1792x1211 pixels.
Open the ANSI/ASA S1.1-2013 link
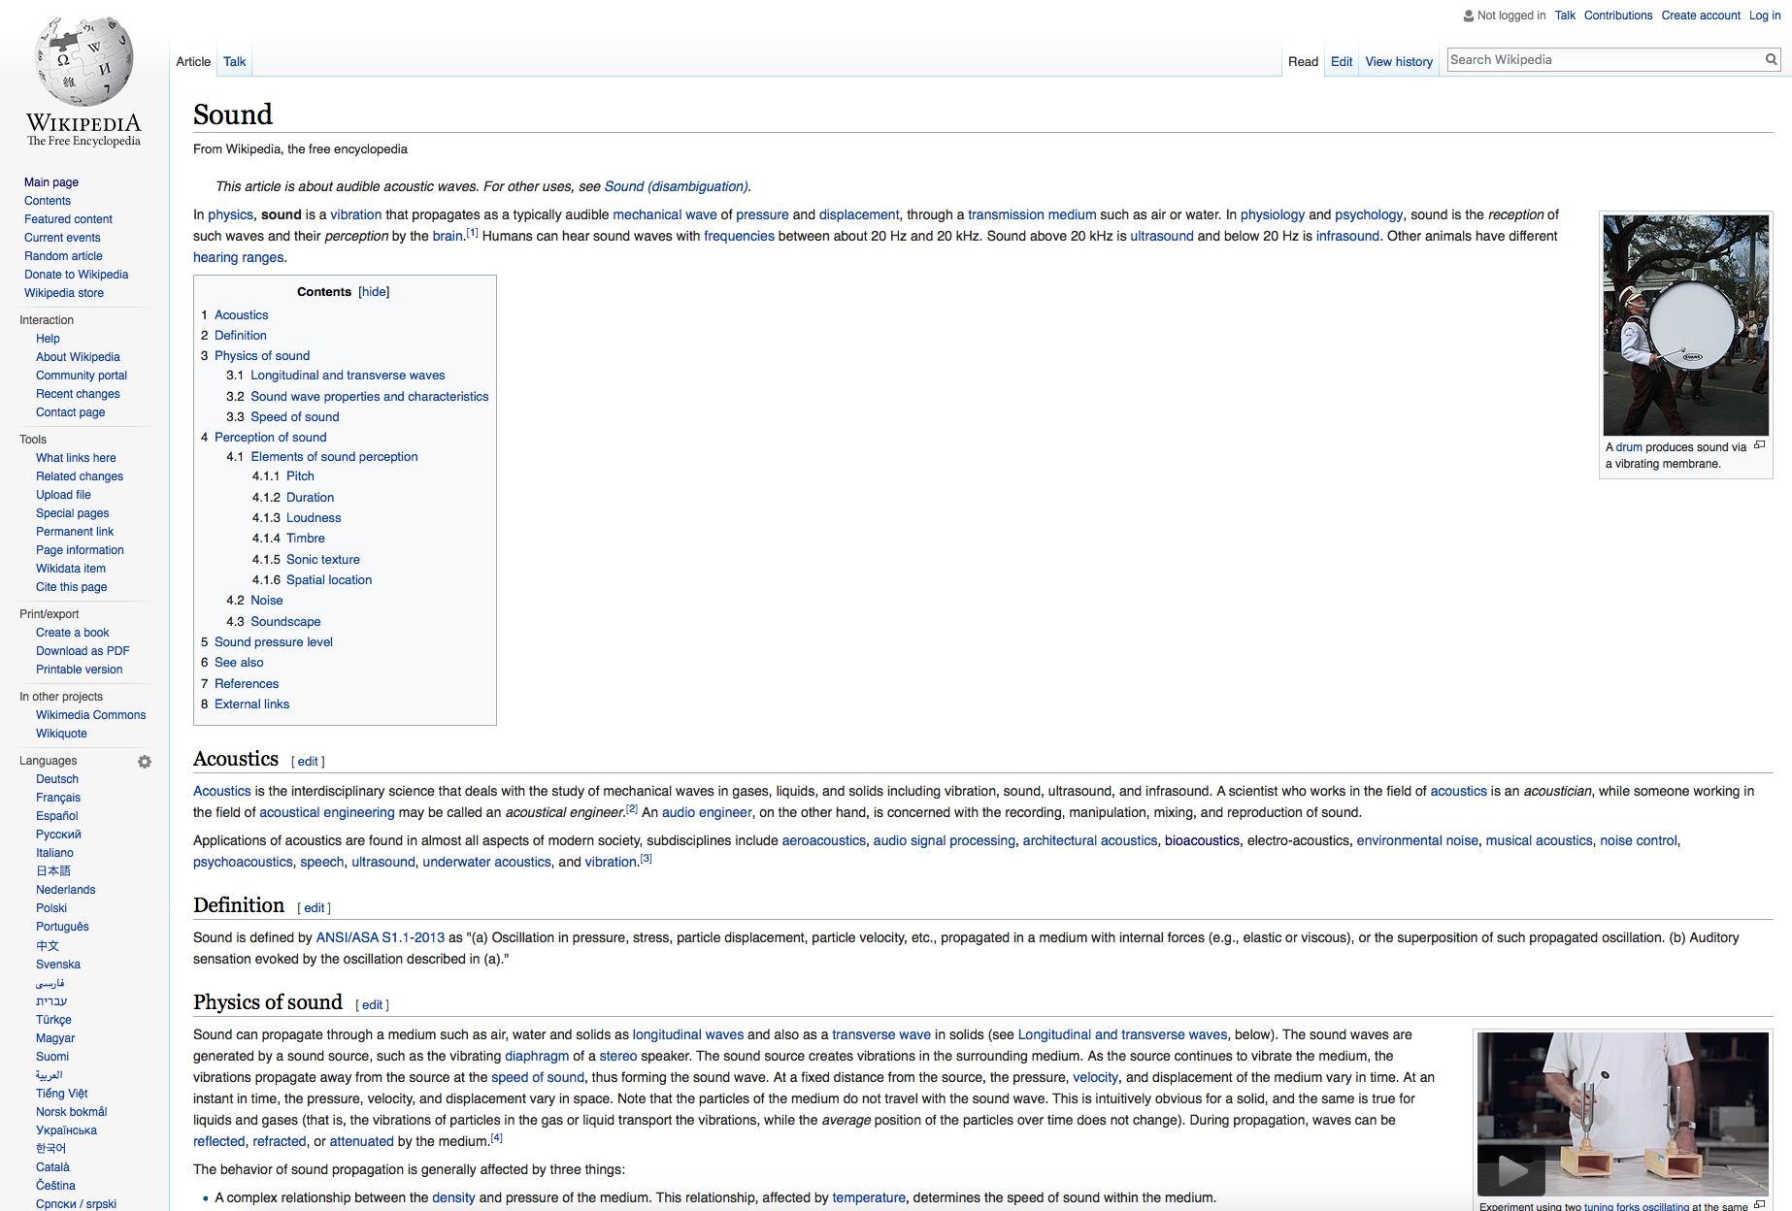(x=381, y=937)
